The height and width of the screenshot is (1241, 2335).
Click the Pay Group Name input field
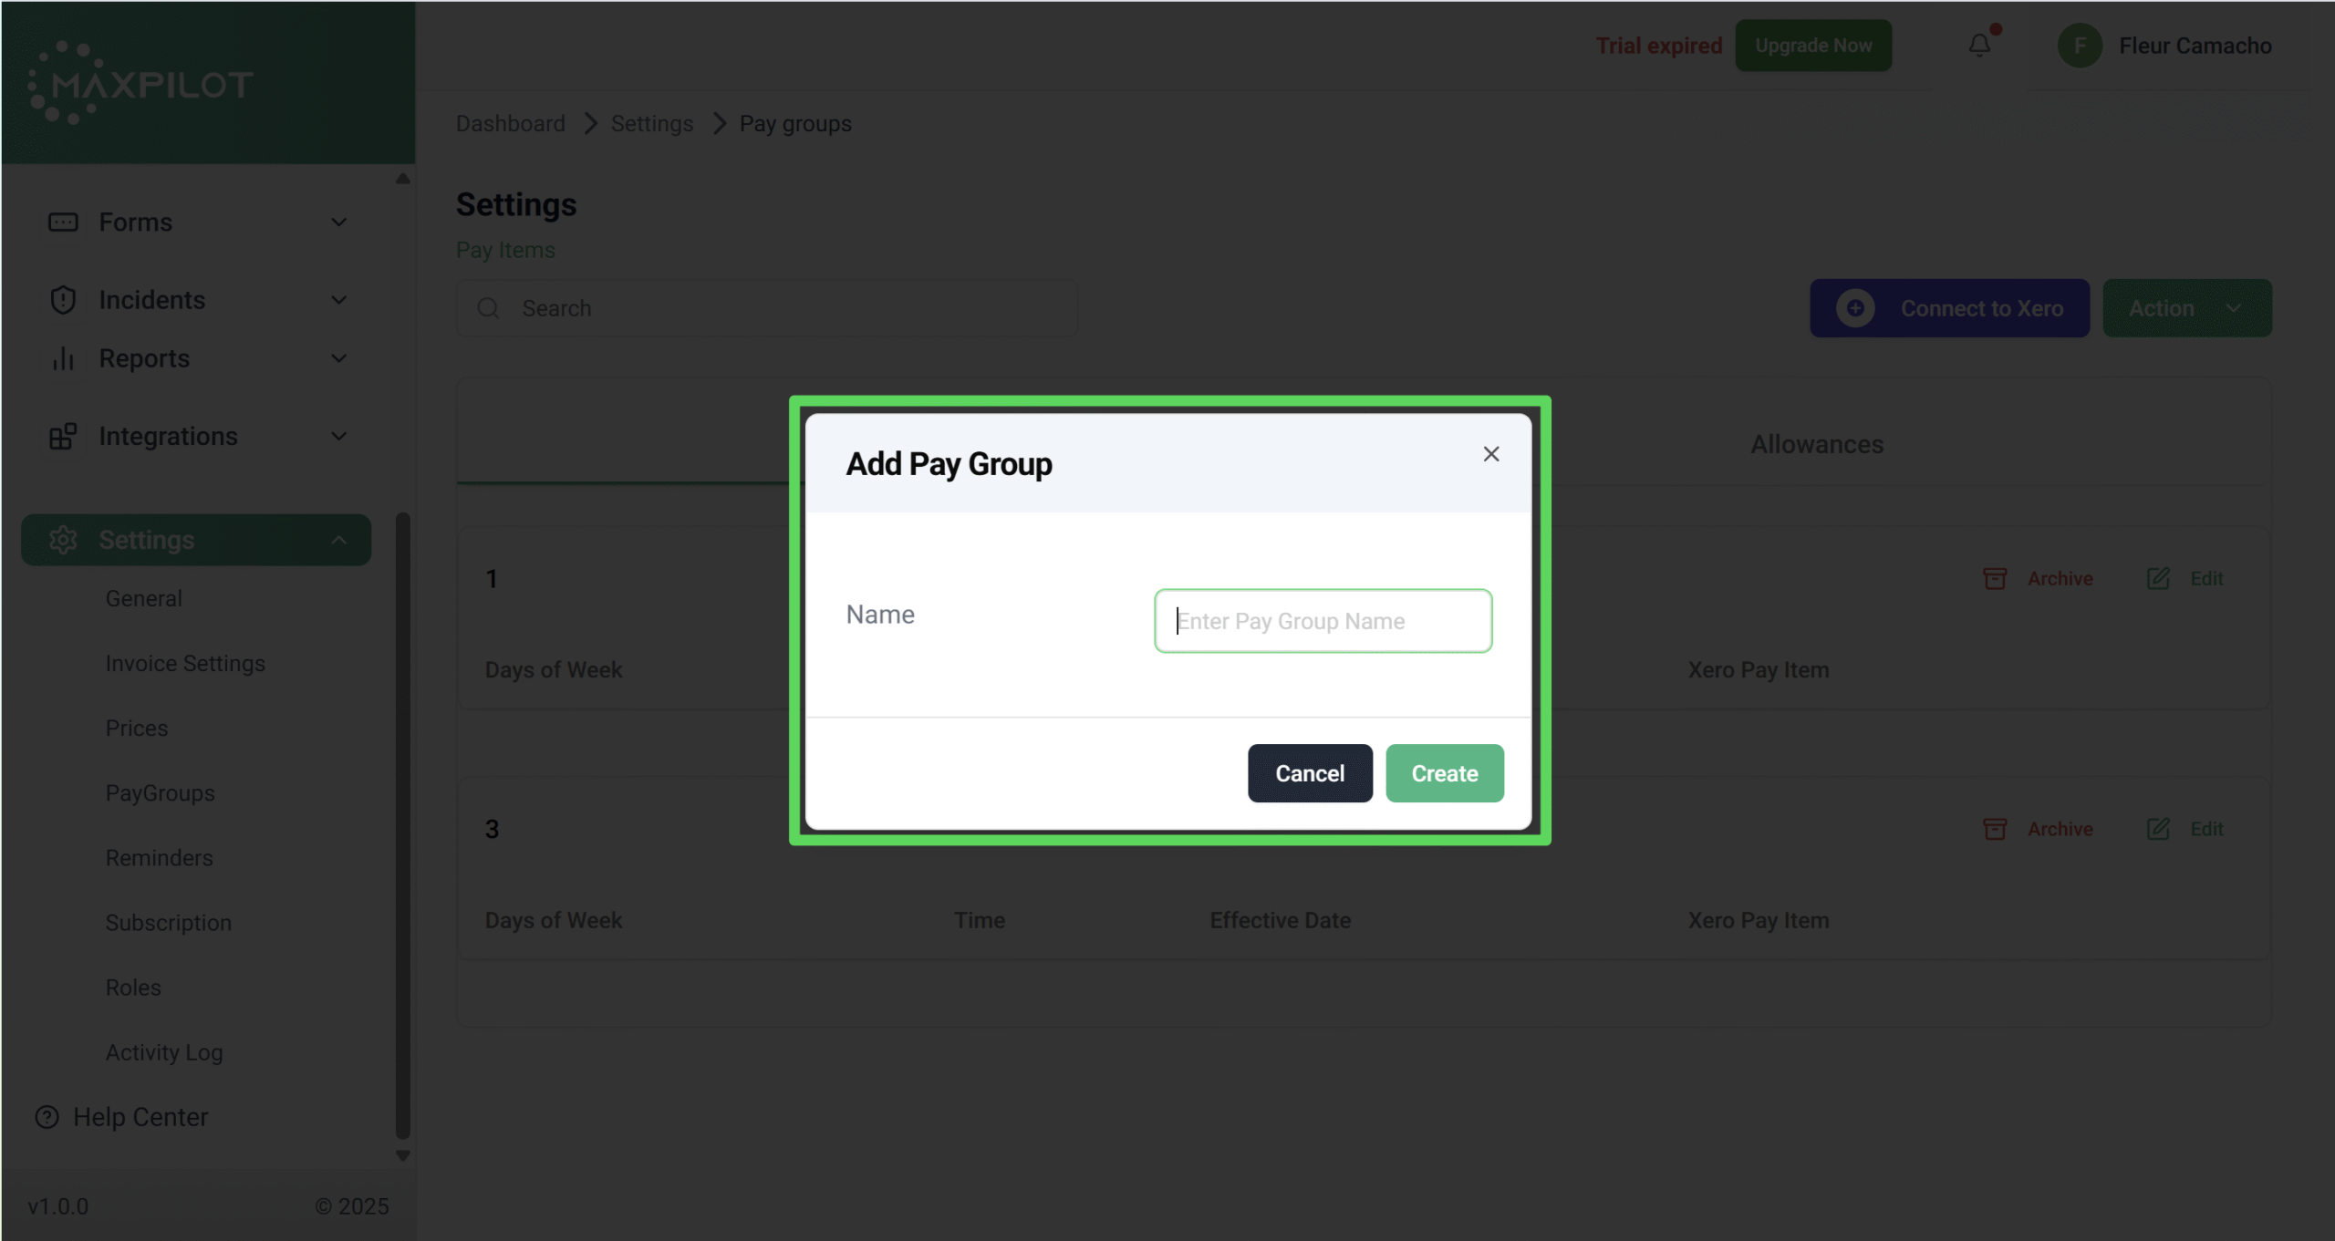coord(1323,621)
